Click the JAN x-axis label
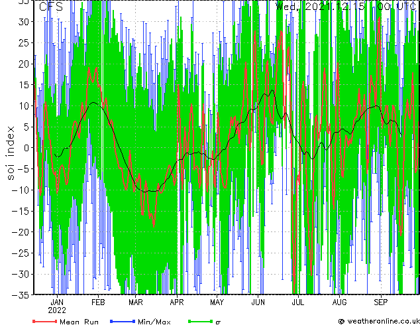Screen dimensions: 420x325 57,302
